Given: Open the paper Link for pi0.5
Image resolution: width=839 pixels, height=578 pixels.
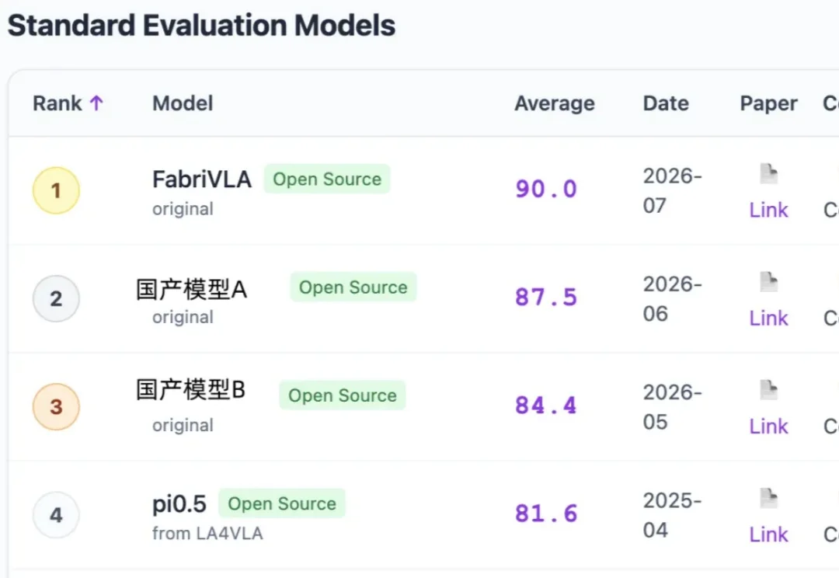Looking at the screenshot, I should (x=769, y=534).
